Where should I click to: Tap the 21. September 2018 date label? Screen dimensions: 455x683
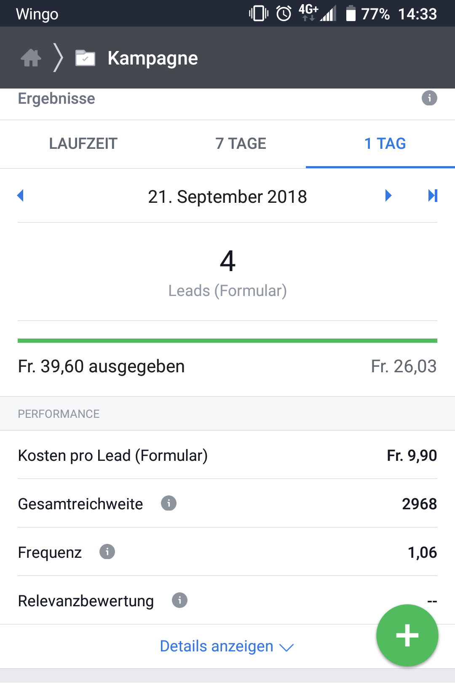pos(227,197)
